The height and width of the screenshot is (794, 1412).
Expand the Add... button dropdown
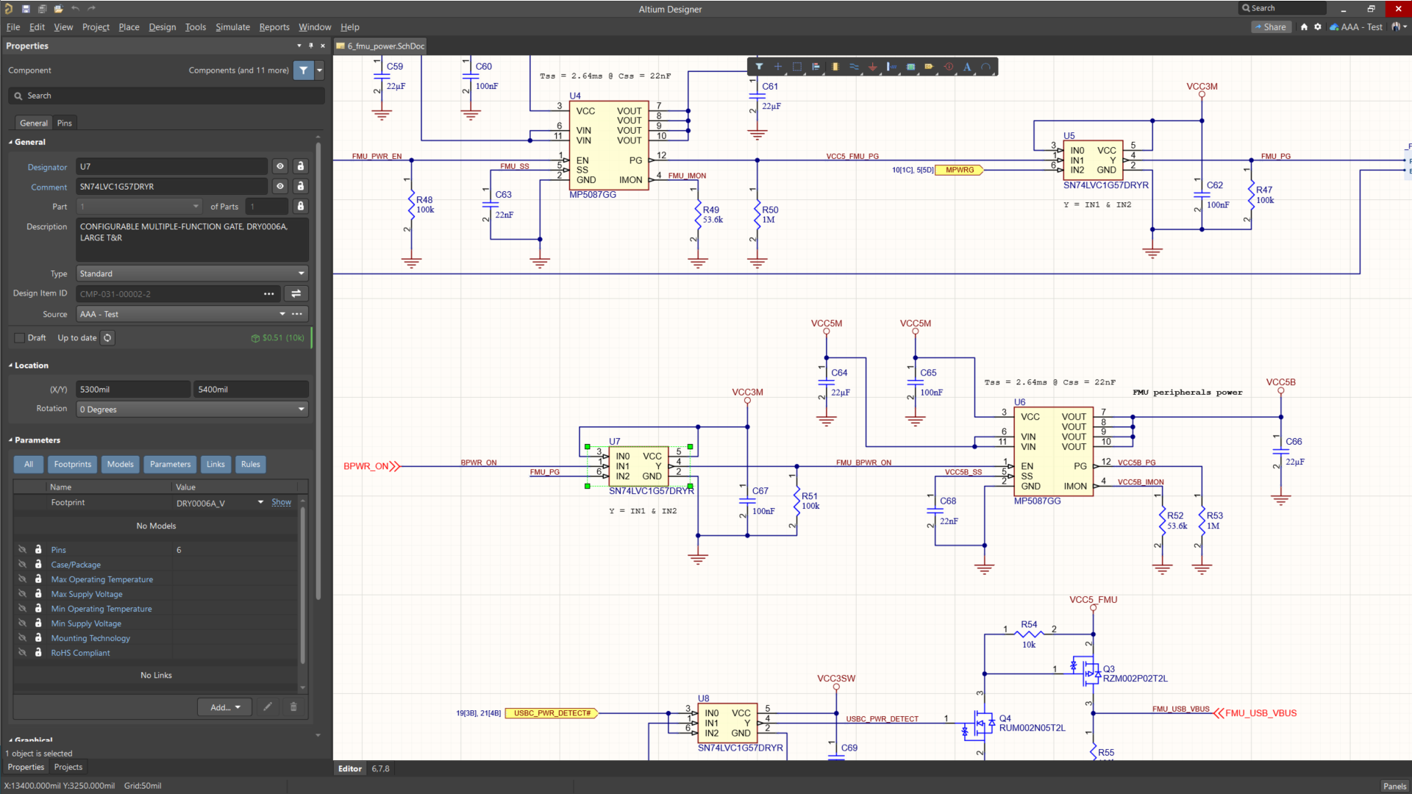coord(225,707)
